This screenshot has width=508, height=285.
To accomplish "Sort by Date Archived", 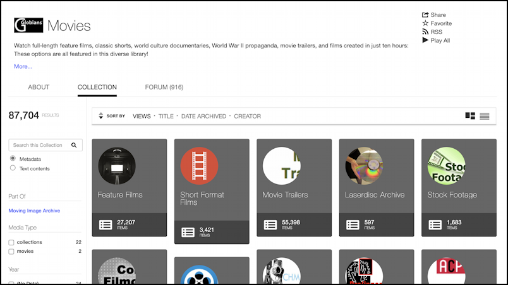I will pos(203,116).
